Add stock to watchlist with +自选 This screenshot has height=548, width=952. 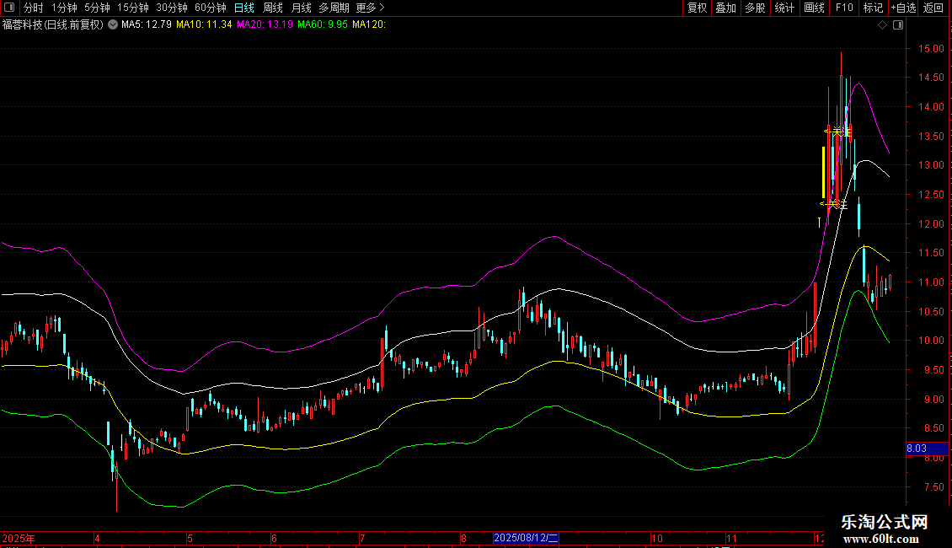pos(901,8)
